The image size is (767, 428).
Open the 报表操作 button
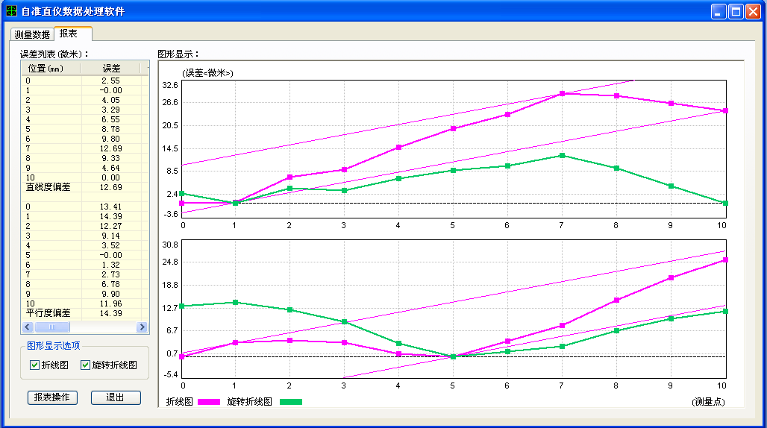point(52,397)
